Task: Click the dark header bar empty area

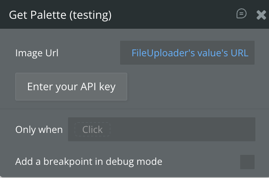Action: (x=172, y=15)
